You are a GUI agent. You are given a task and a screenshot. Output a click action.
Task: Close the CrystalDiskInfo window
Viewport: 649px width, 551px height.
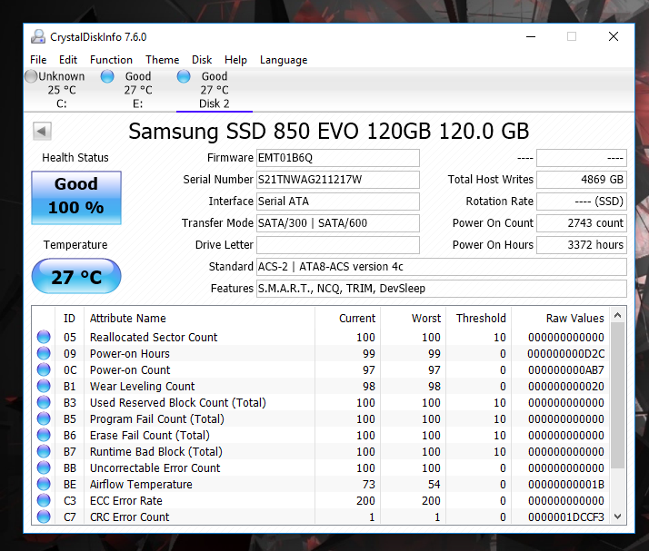[x=614, y=37]
